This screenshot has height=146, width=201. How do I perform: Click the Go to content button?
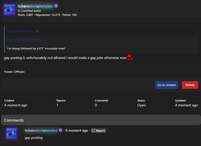[166, 85]
